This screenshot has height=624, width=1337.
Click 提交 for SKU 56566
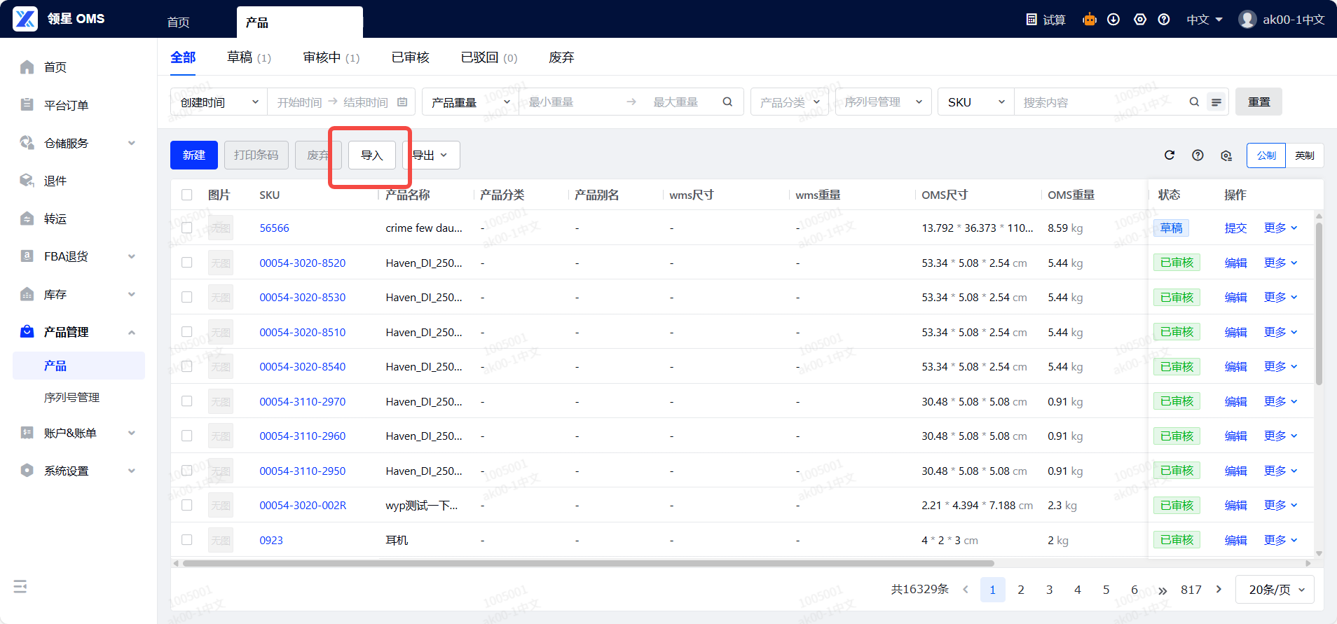(1235, 228)
